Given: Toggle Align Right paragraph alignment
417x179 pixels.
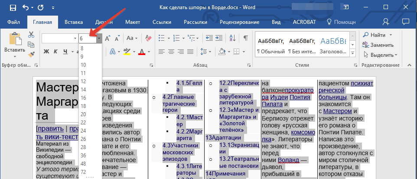Looking at the screenshot, I should (181, 51).
